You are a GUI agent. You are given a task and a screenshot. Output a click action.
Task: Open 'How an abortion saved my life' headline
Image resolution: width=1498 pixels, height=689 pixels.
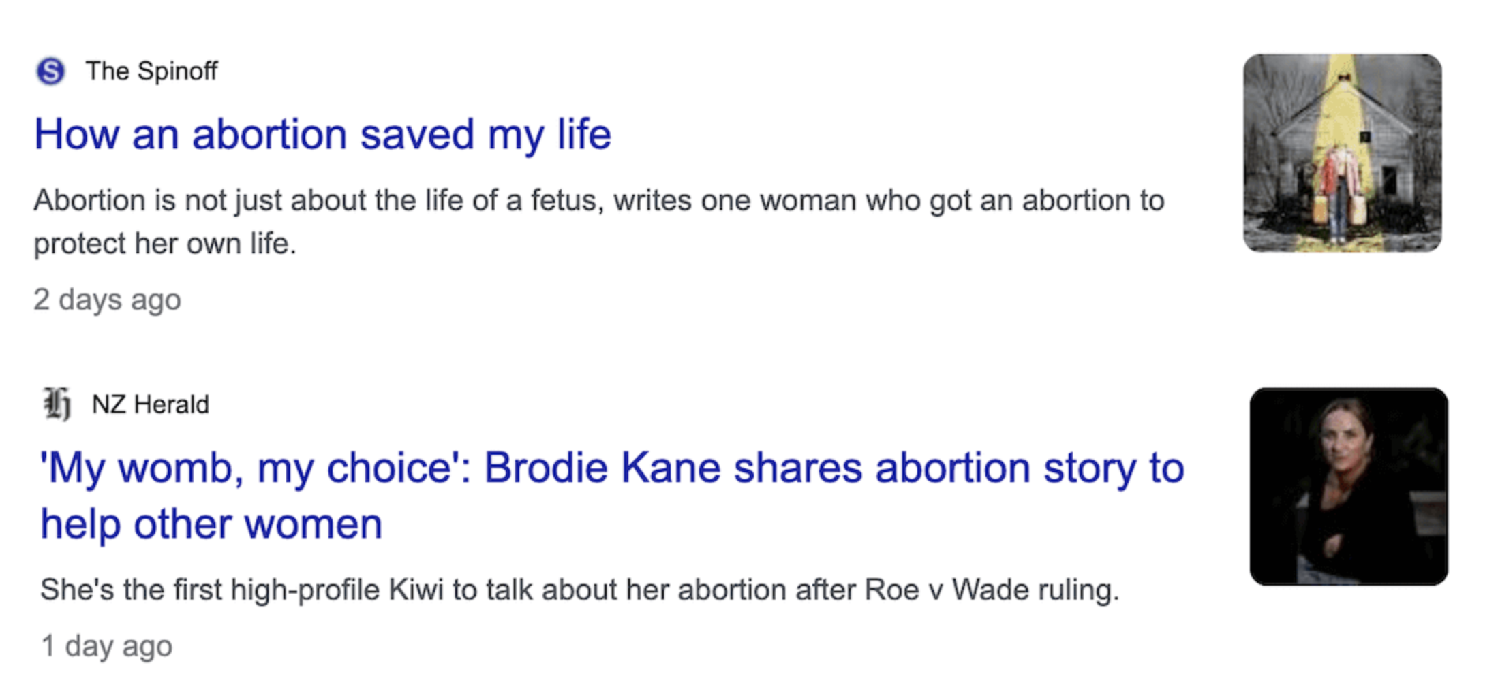(322, 134)
